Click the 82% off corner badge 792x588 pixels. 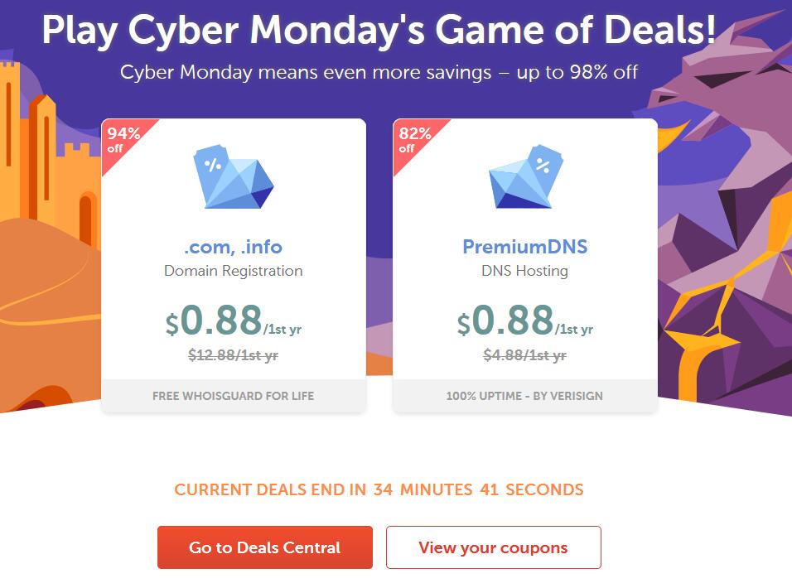click(x=415, y=140)
